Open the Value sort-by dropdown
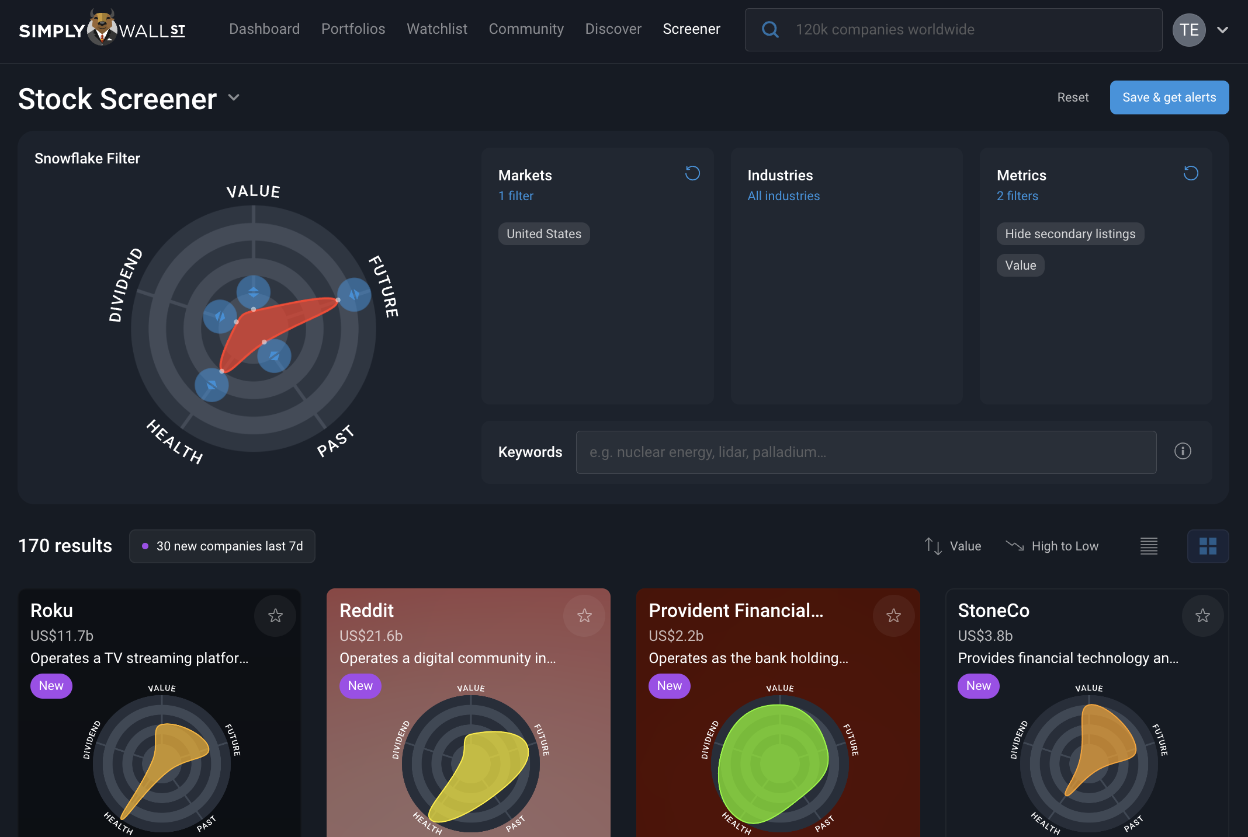The height and width of the screenshot is (837, 1248). (953, 546)
